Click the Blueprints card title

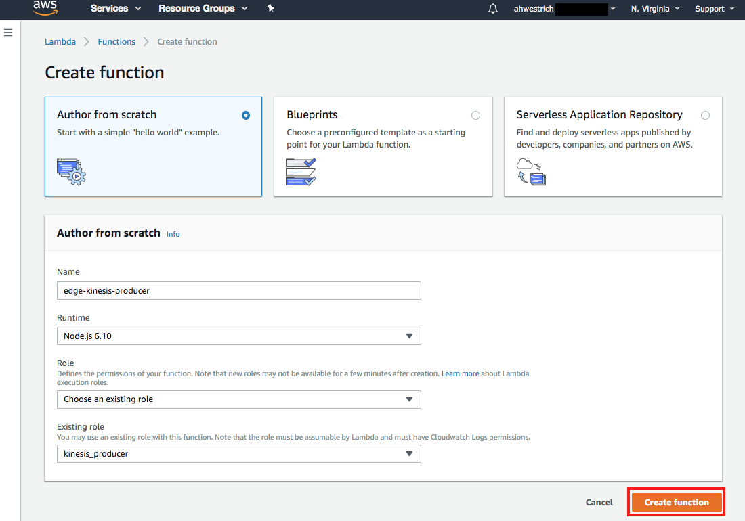pyautogui.click(x=312, y=115)
